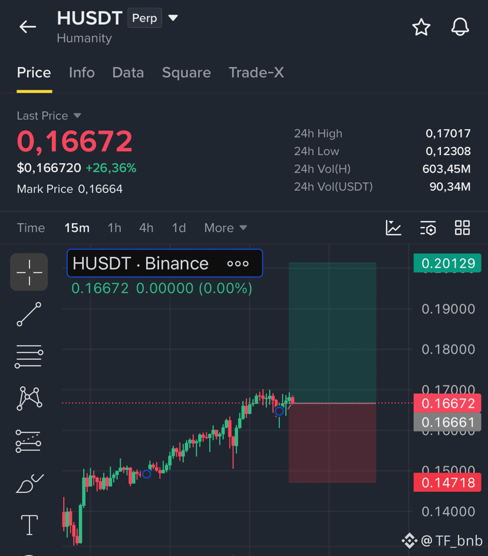The height and width of the screenshot is (556, 488).
Task: Select the 4h chart interval
Action: [146, 228]
